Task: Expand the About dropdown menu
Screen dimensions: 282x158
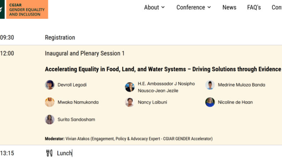Action: coord(154,7)
